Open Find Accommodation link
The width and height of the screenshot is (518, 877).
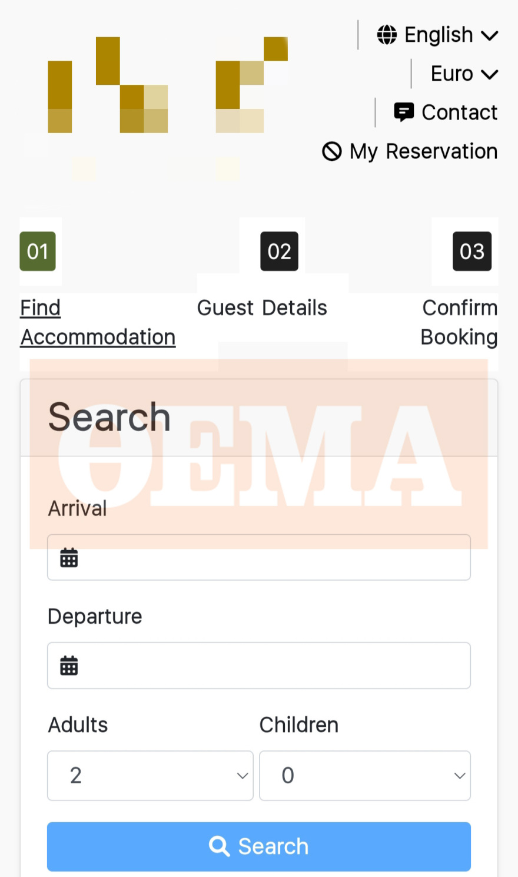click(98, 322)
